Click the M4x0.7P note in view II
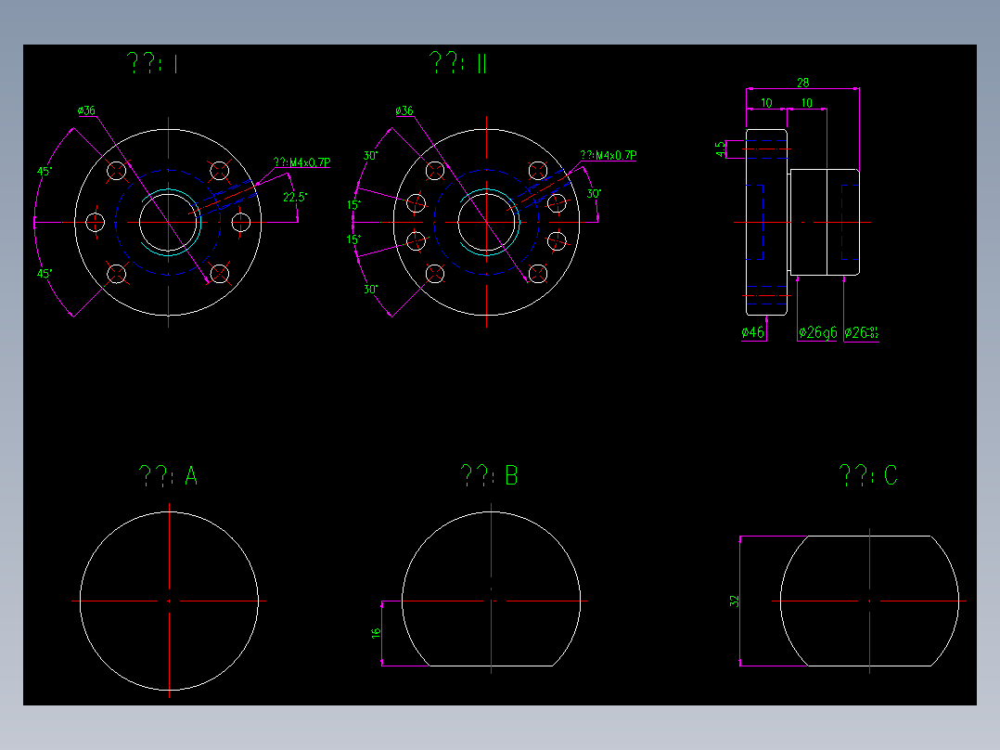The image size is (1000, 750). 608,155
